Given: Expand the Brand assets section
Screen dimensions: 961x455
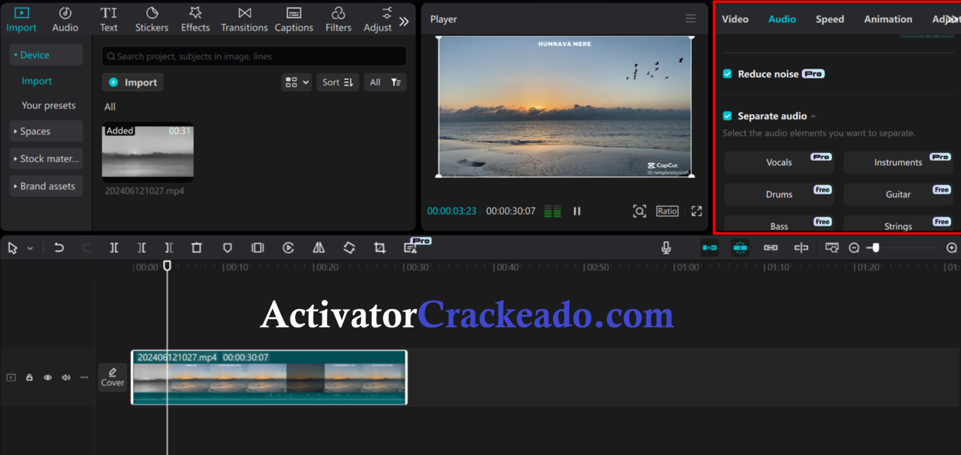Looking at the screenshot, I should [46, 186].
